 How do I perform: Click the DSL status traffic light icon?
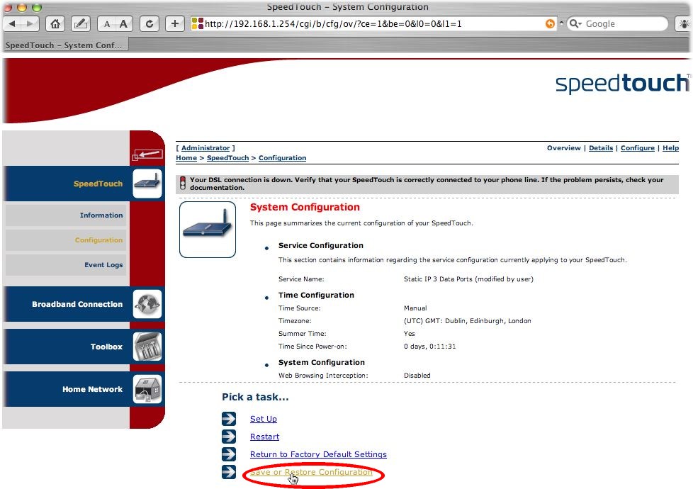[x=183, y=183]
